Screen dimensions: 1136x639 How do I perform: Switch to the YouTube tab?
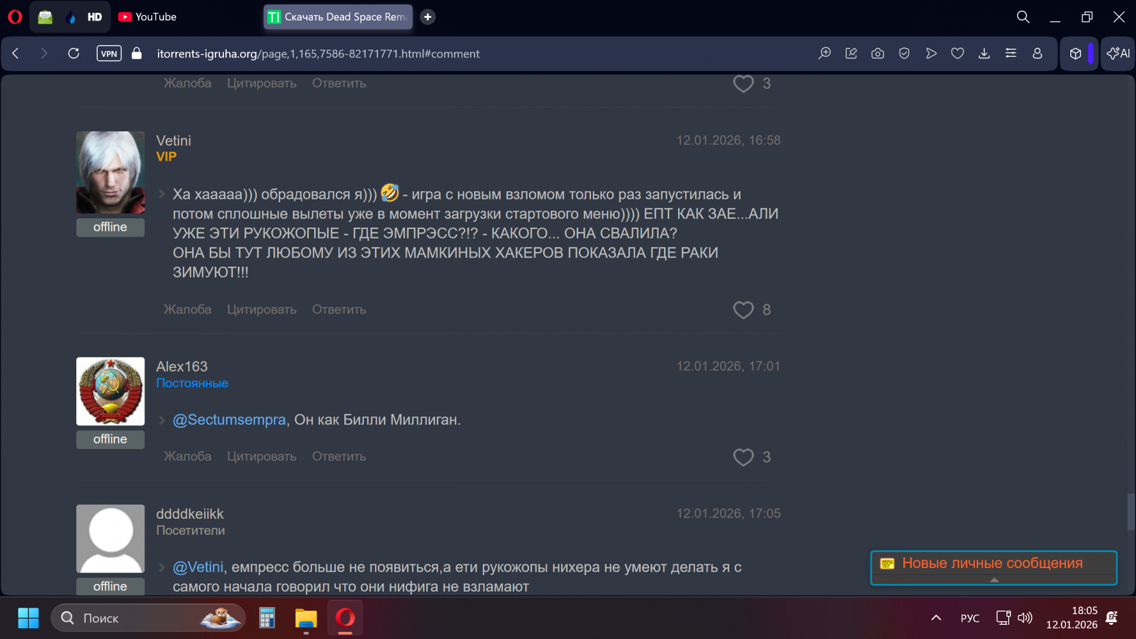tap(148, 17)
